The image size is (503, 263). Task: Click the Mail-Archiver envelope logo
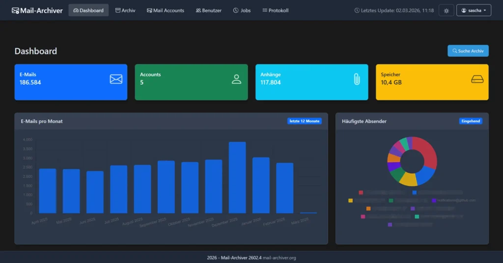(x=16, y=10)
